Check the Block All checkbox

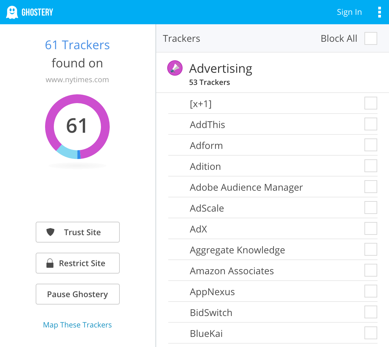[370, 38]
